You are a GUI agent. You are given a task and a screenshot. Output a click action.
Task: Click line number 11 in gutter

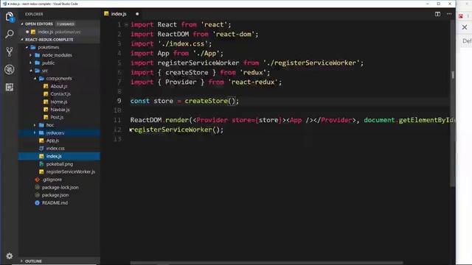pos(117,120)
